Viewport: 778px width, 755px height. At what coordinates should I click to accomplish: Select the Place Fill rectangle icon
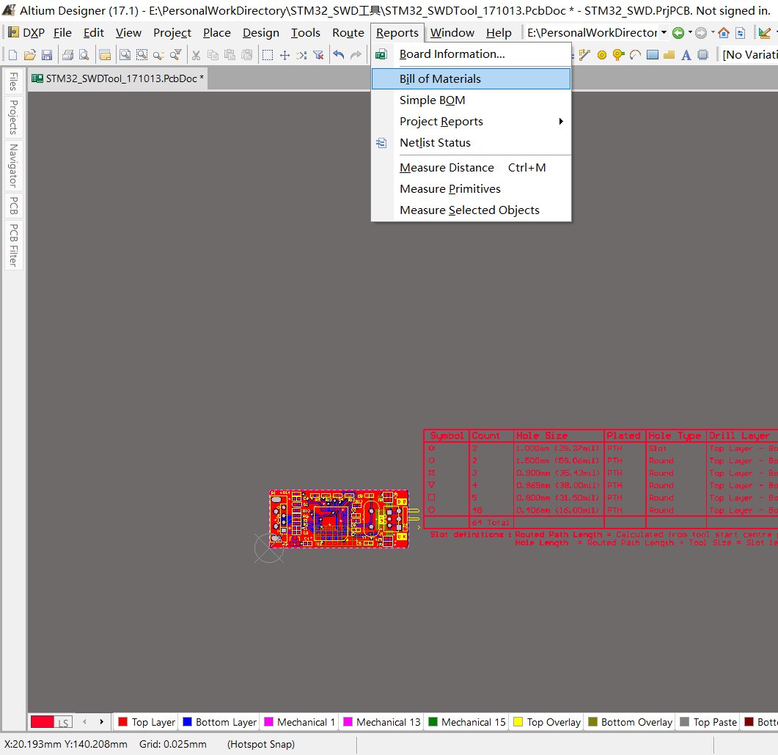tap(653, 55)
